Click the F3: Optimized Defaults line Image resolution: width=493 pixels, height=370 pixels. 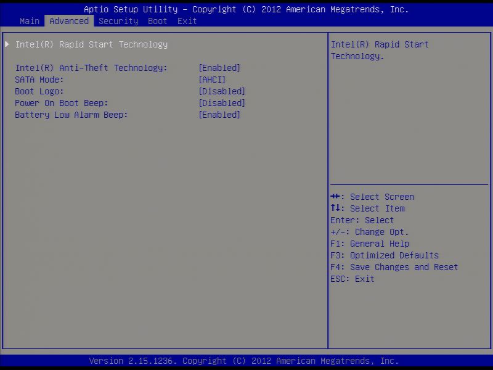pyautogui.click(x=385, y=255)
